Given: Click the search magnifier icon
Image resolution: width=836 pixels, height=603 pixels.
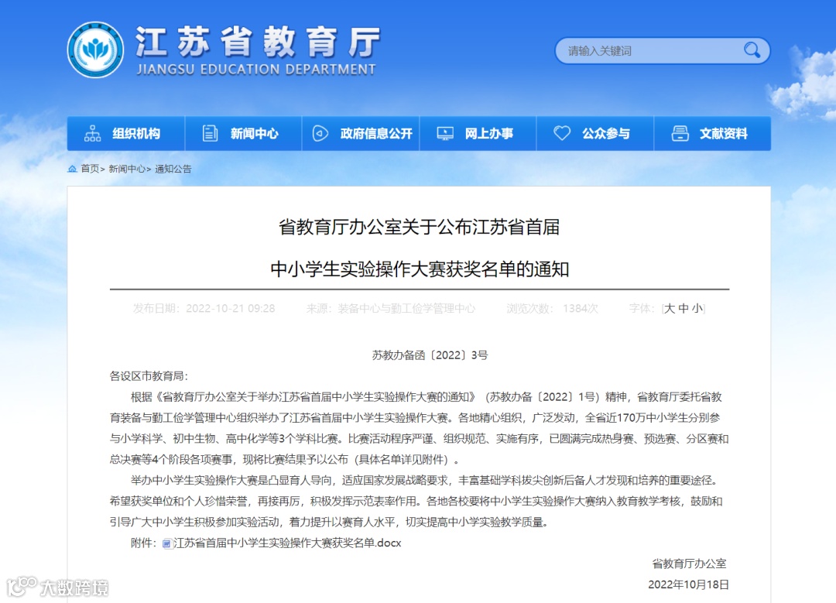Looking at the screenshot, I should [752, 50].
